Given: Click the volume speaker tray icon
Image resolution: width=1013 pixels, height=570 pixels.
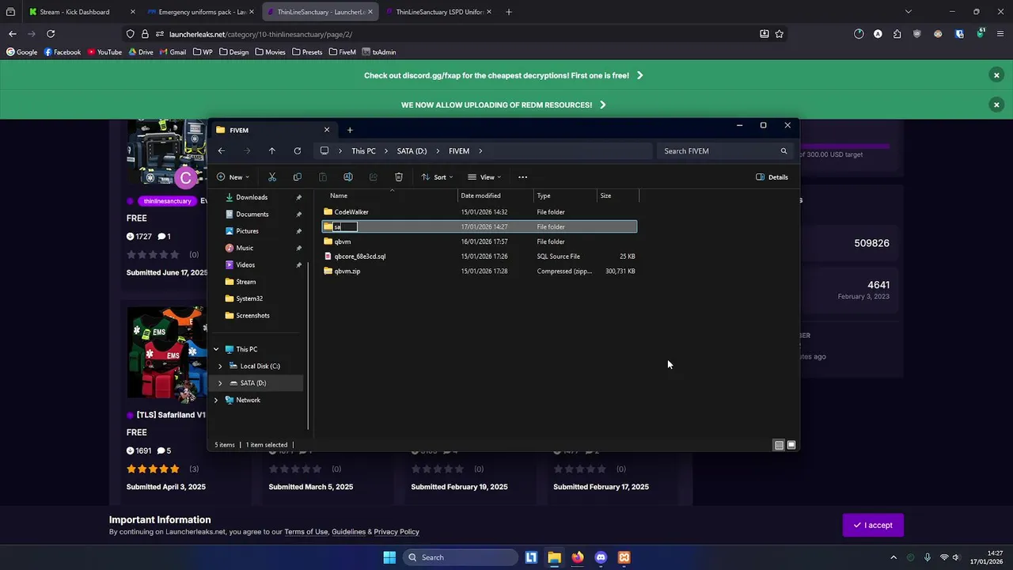Looking at the screenshot, I should coord(956,557).
